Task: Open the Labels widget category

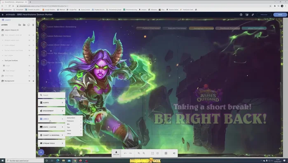Action: tap(52, 119)
